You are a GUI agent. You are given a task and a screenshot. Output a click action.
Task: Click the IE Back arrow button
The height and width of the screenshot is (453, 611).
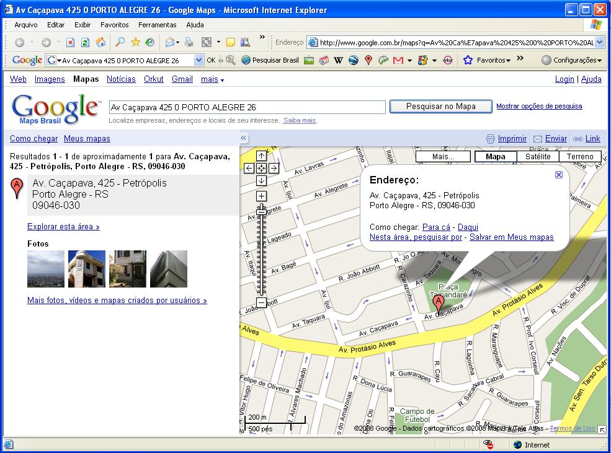click(x=19, y=42)
